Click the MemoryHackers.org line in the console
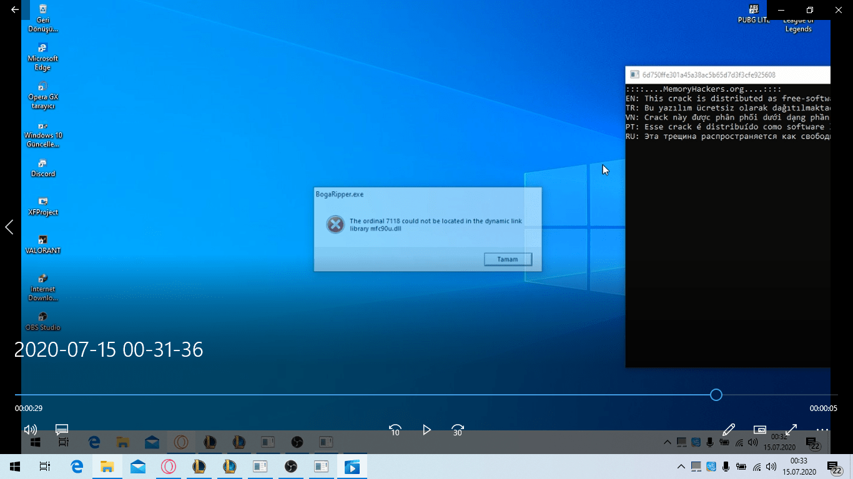 pos(703,89)
